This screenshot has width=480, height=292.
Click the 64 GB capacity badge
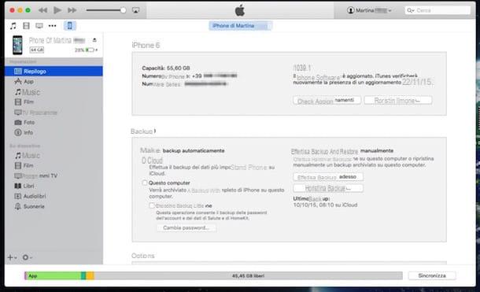(x=37, y=50)
